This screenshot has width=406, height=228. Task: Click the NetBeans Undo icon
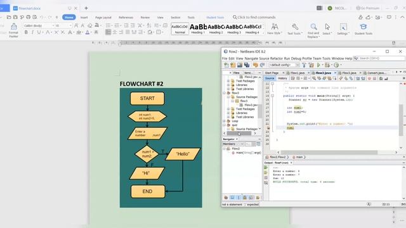point(256,65)
